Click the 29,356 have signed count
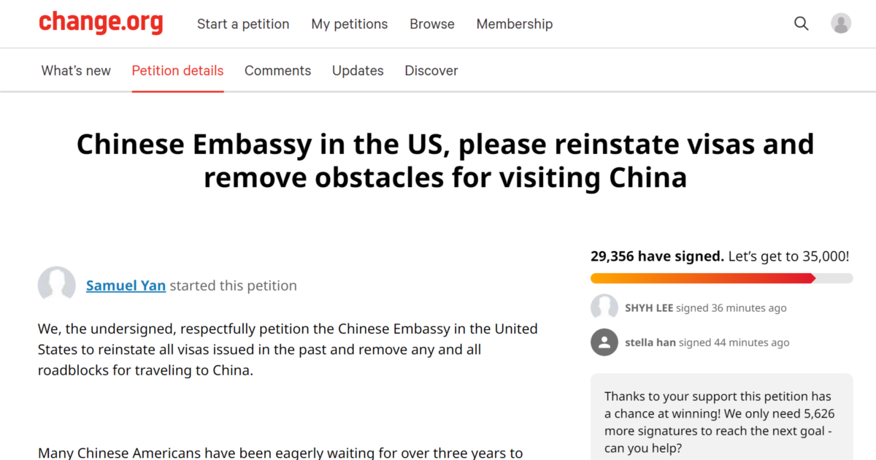Screen dimensions: 876x460 [657, 256]
